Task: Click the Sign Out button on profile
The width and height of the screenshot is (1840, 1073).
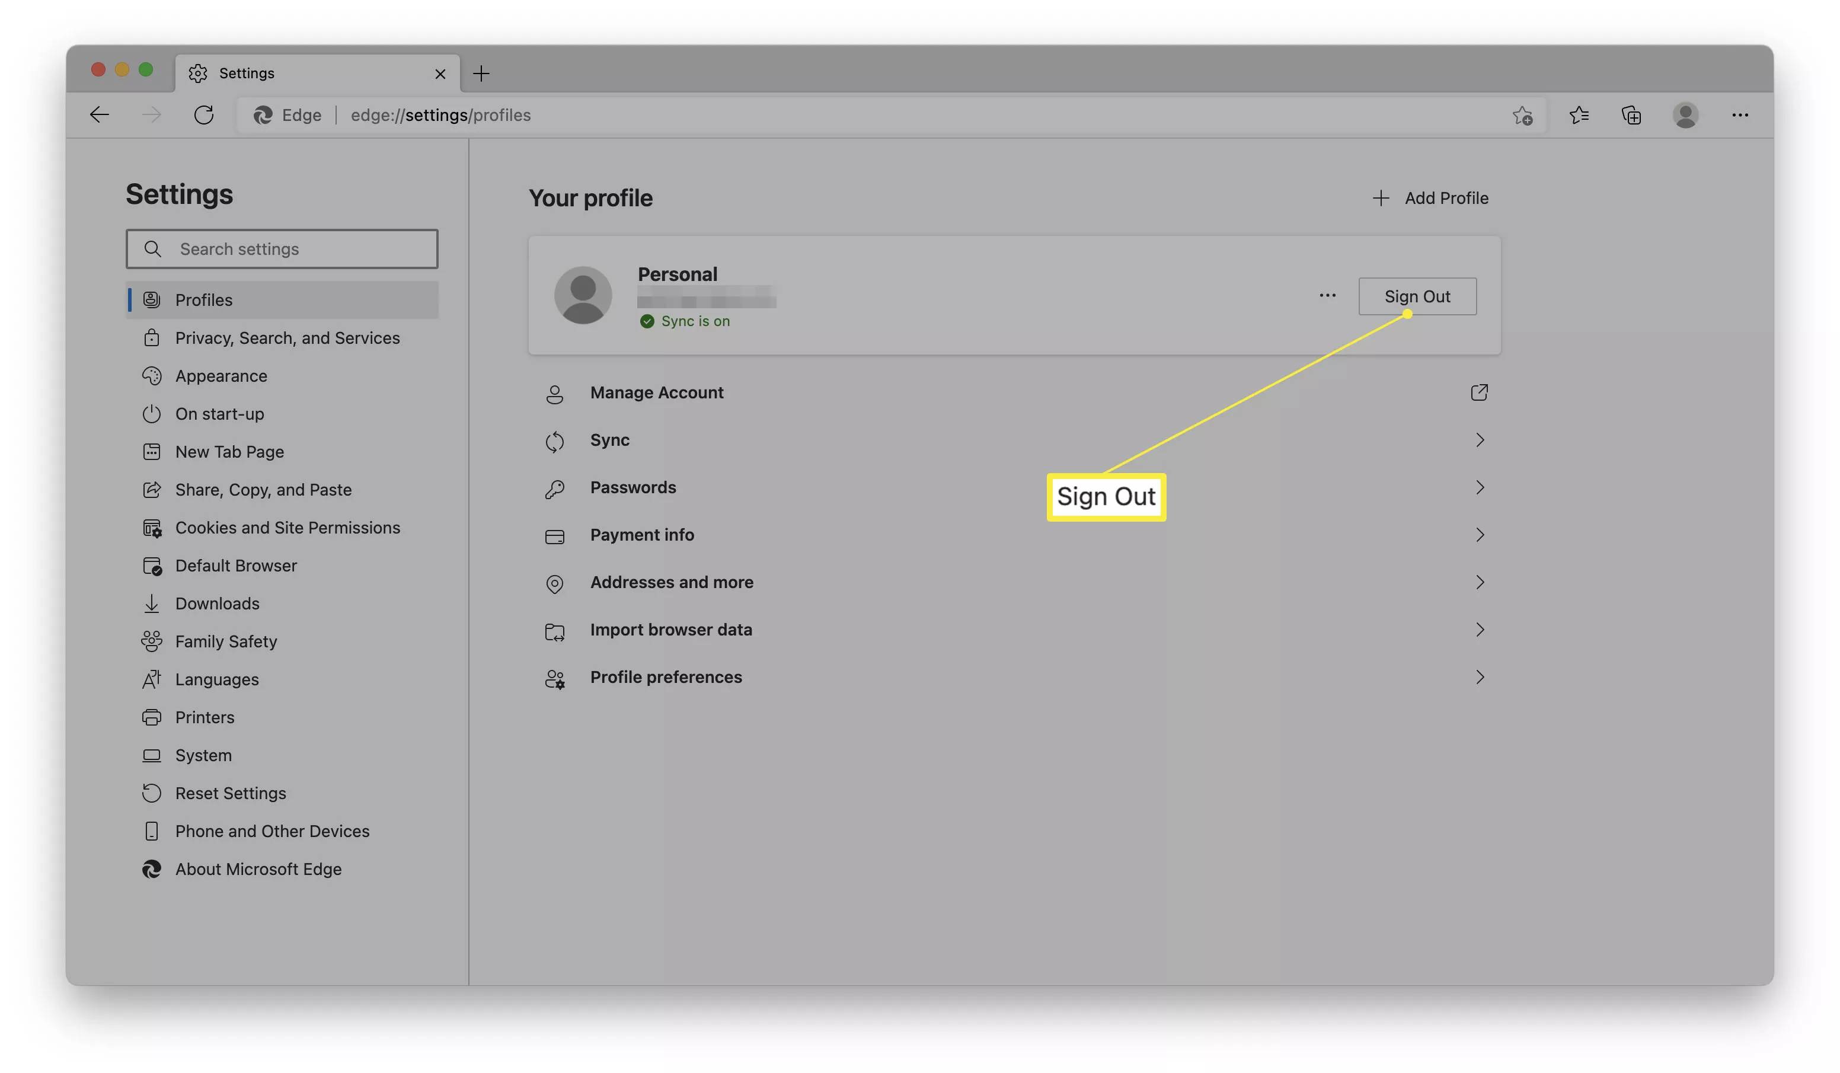Action: click(1417, 295)
